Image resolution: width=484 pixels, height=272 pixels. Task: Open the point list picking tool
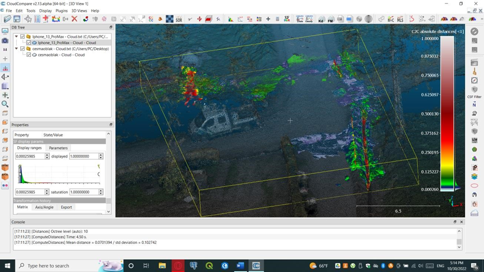click(x=37, y=19)
